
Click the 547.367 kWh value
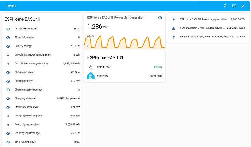[x=238, y=37]
